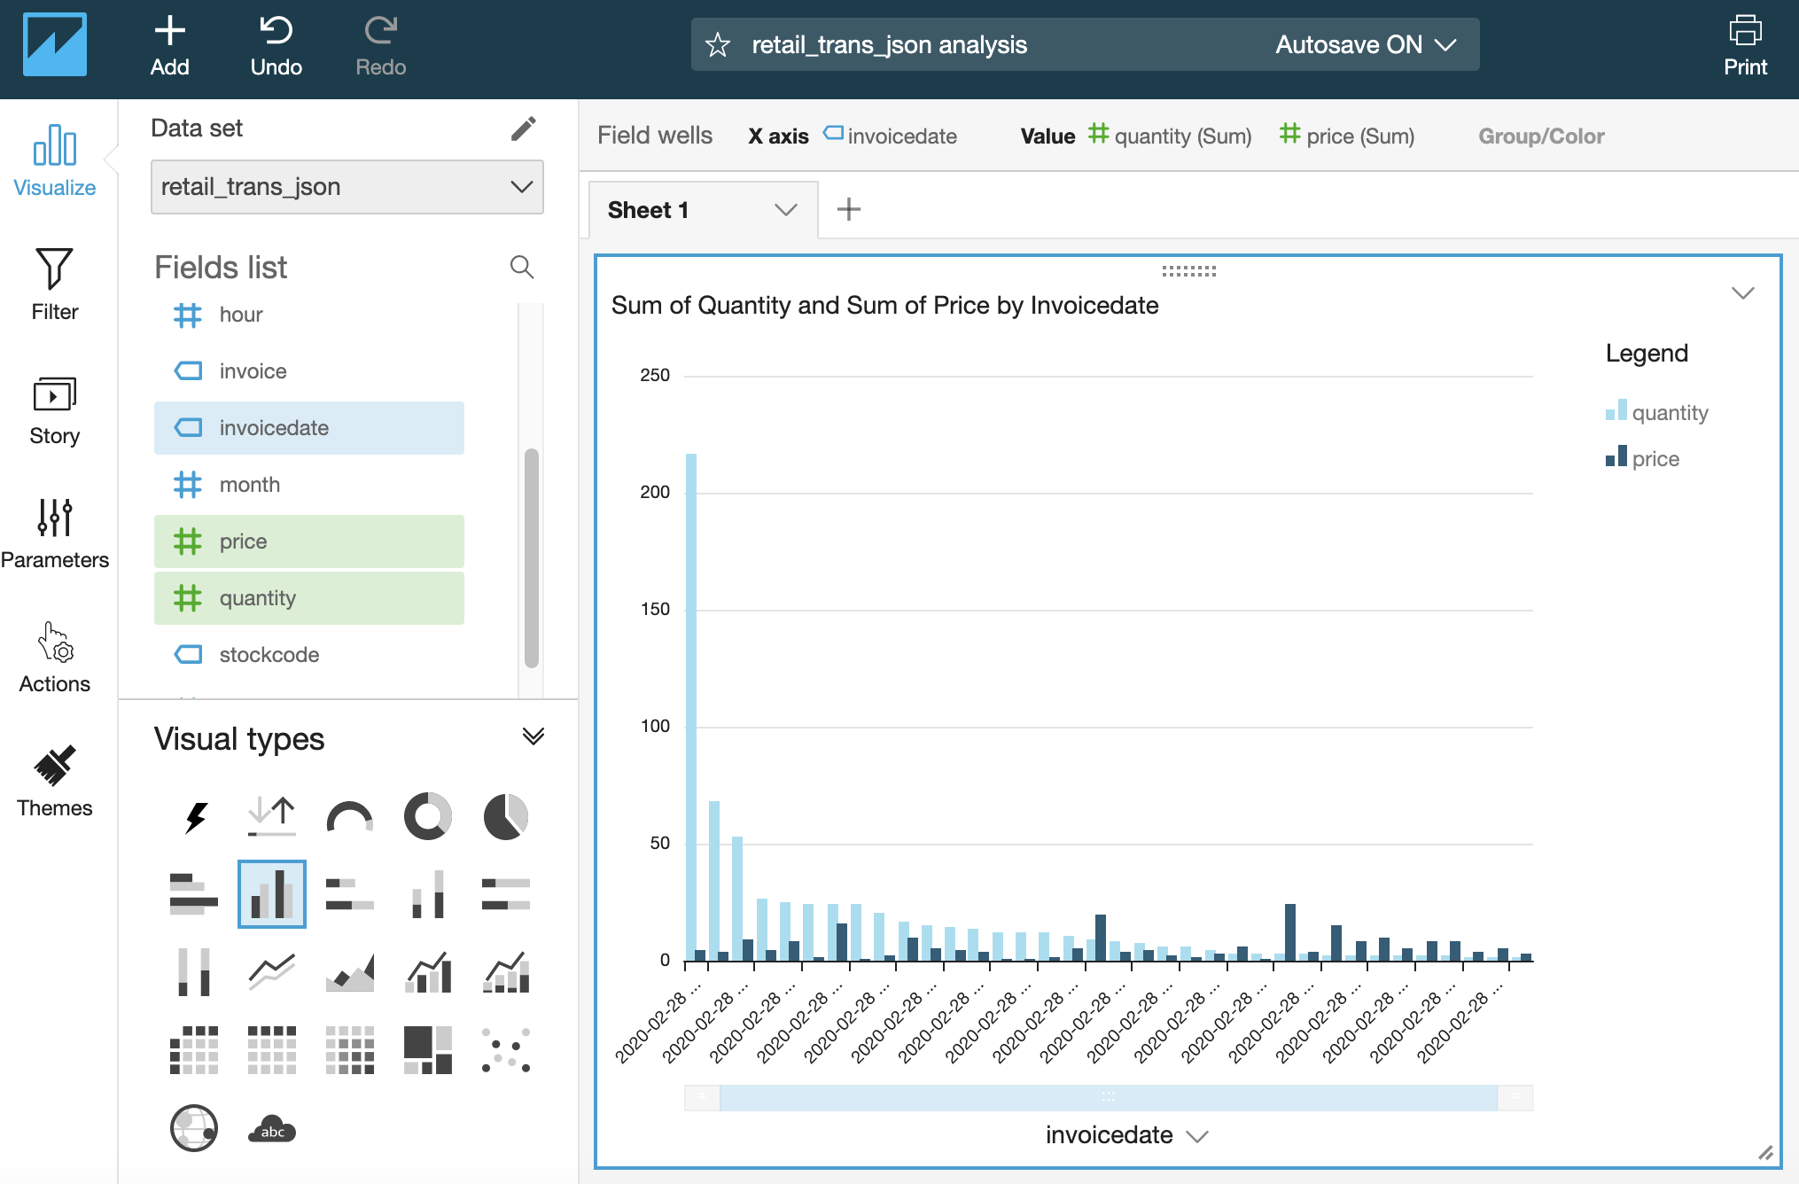This screenshot has height=1184, width=1799.
Task: Search the fields list
Action: [x=522, y=267]
